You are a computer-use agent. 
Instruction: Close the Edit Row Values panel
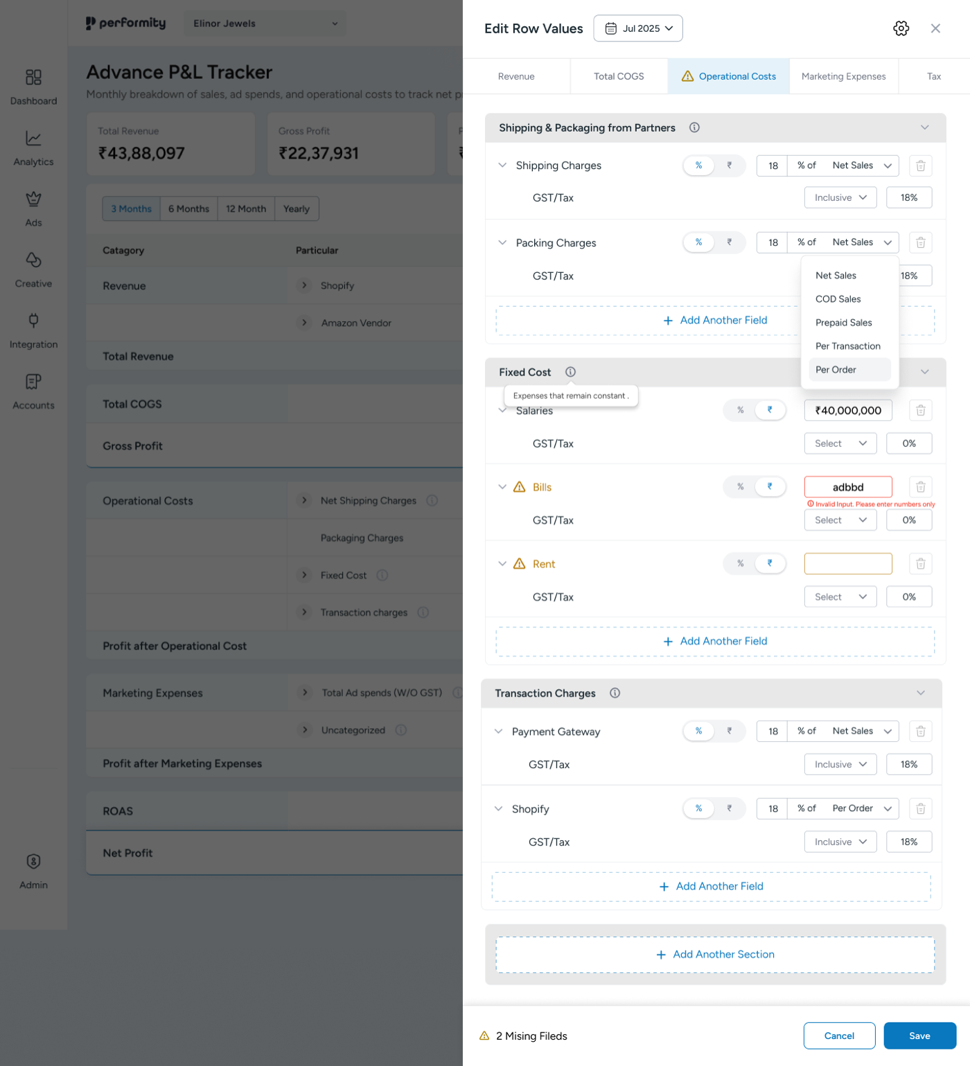point(935,28)
